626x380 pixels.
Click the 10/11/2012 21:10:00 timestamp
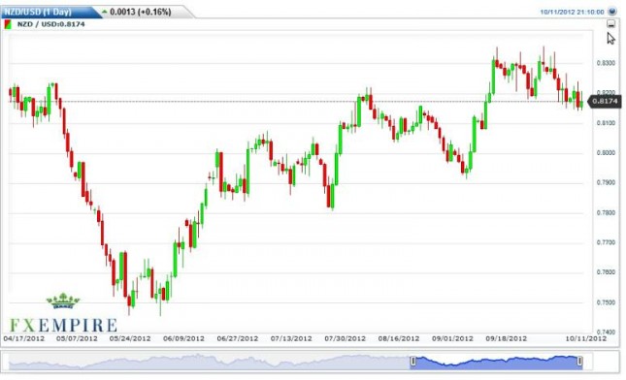tap(572, 12)
